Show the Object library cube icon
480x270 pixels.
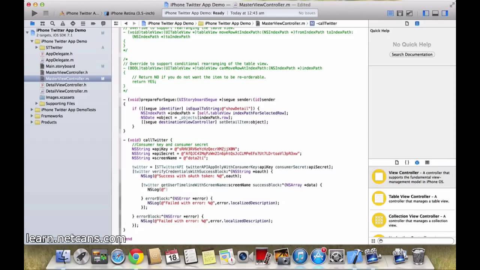click(417, 162)
